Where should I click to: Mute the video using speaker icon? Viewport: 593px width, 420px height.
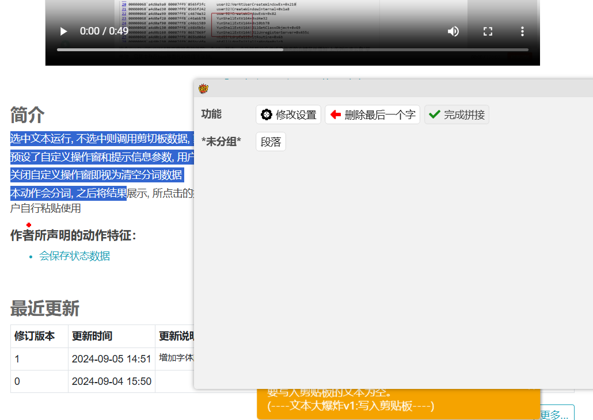[453, 32]
